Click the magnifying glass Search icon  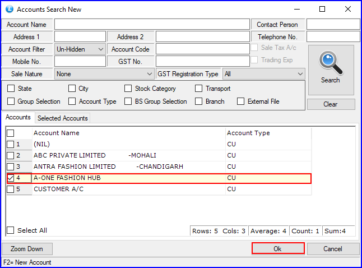[x=330, y=63]
